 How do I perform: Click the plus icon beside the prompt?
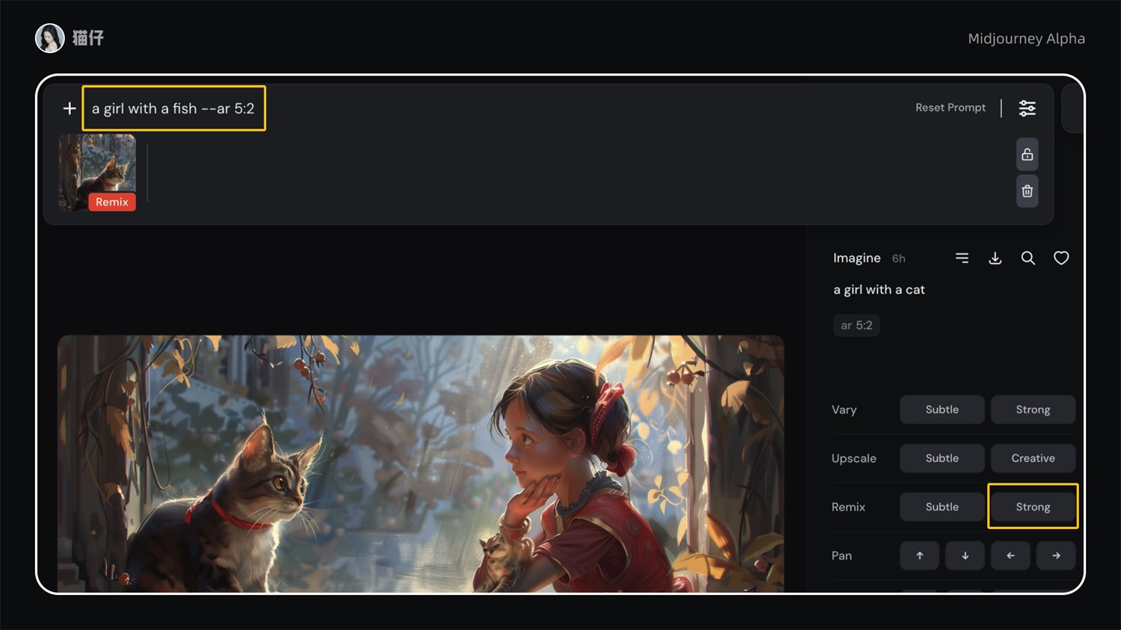70,108
